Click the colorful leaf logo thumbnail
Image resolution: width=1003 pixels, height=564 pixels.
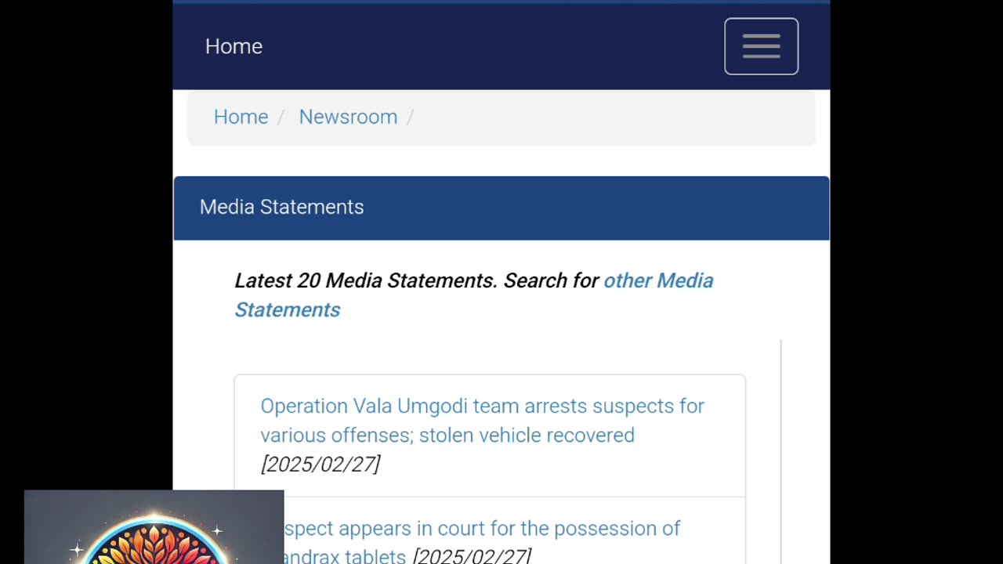point(154,527)
